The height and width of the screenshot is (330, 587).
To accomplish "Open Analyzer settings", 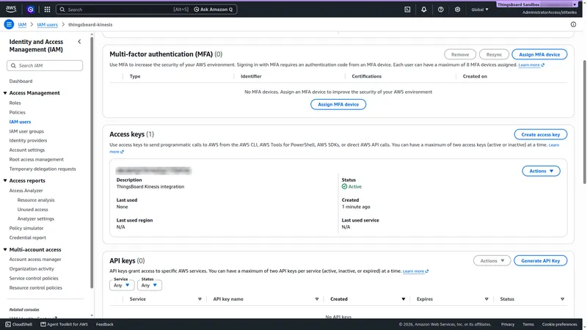I will tap(35, 219).
